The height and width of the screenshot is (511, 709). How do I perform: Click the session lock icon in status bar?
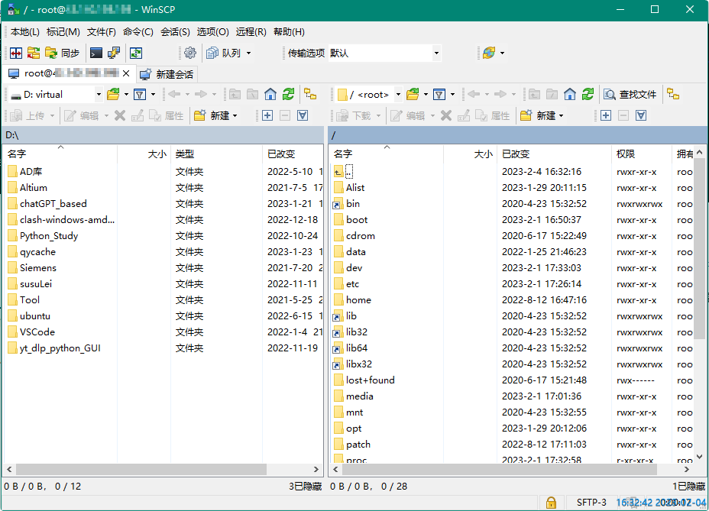click(551, 503)
